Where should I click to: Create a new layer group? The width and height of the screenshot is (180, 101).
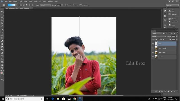[168, 91]
